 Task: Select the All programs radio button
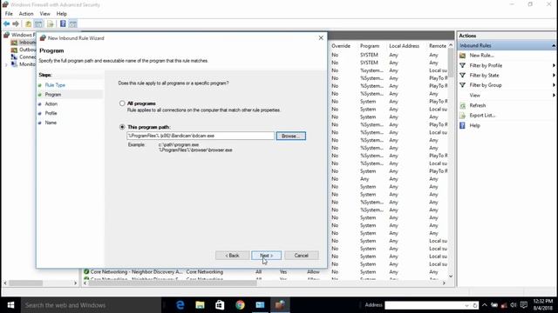[x=122, y=103]
